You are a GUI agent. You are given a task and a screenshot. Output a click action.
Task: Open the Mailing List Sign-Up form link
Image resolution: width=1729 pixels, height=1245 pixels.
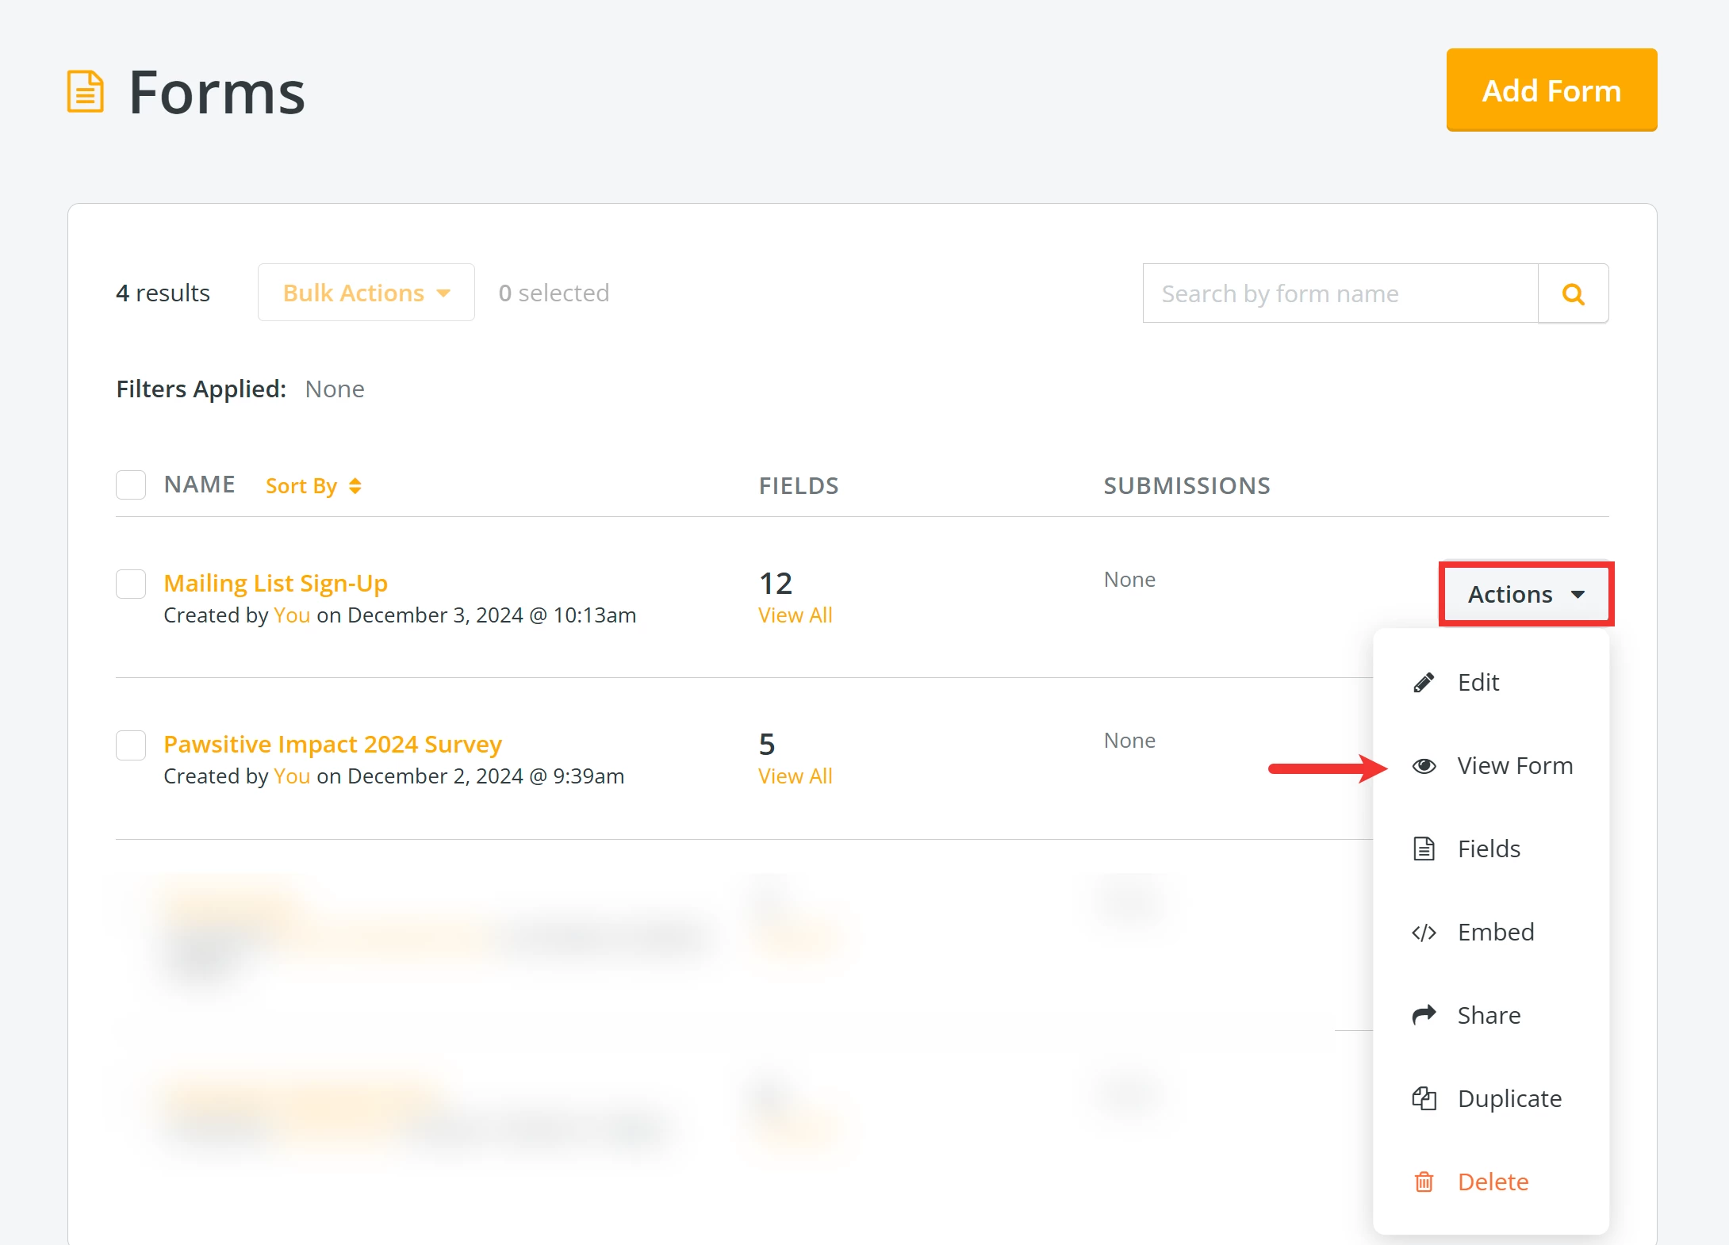click(x=275, y=584)
